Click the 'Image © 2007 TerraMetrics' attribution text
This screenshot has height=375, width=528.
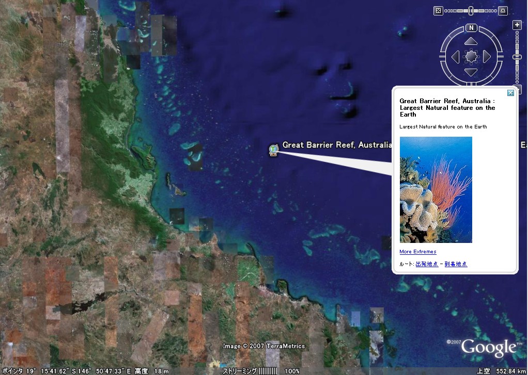click(x=263, y=346)
